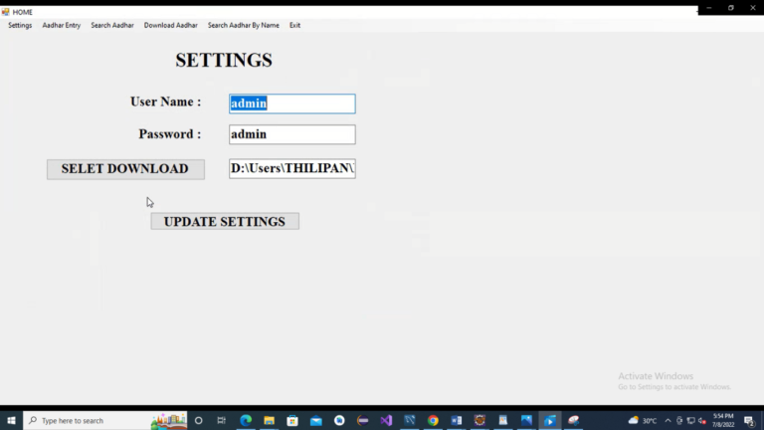Open Download Aadhar from the menu bar
764x430 pixels.
170,25
